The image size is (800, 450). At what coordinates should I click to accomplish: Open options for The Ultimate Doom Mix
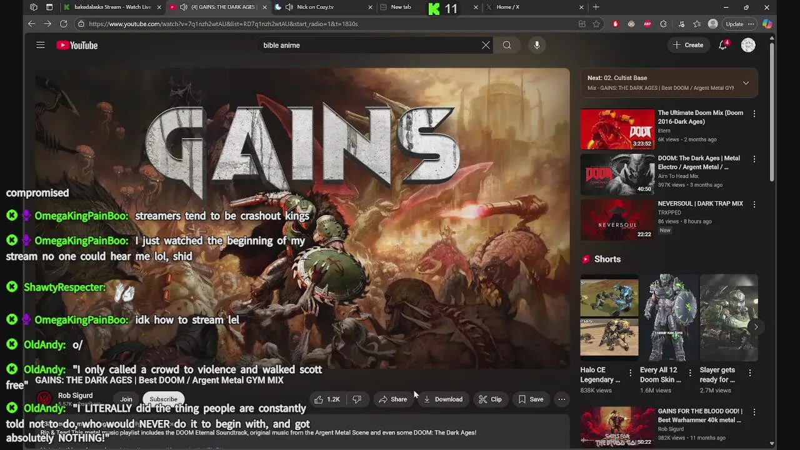coord(754,114)
